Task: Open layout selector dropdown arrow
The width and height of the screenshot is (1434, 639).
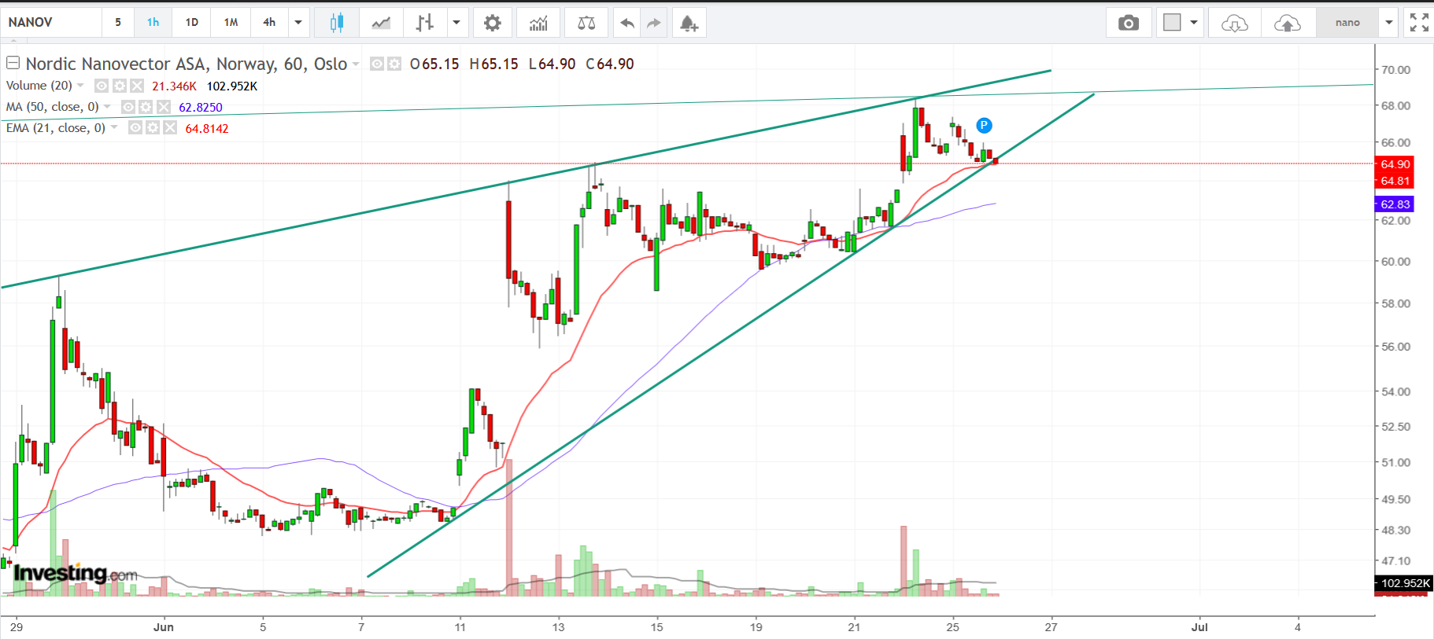Action: [1194, 23]
